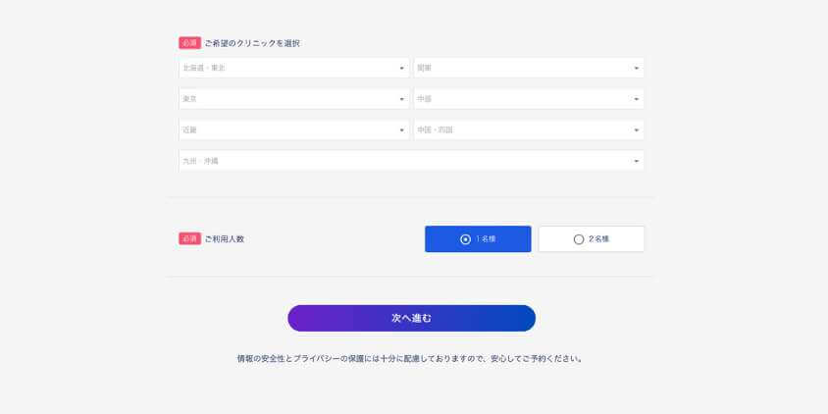This screenshot has height=414, width=828.
Task: Click the ご希望のクリニックを選択 label
Action: (x=252, y=43)
